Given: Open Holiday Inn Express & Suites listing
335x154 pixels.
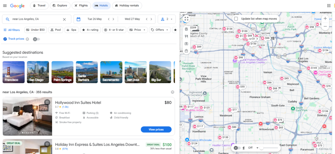Looking at the screenshot, I should (97, 145).
